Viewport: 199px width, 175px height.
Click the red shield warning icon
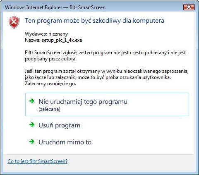click(14, 22)
